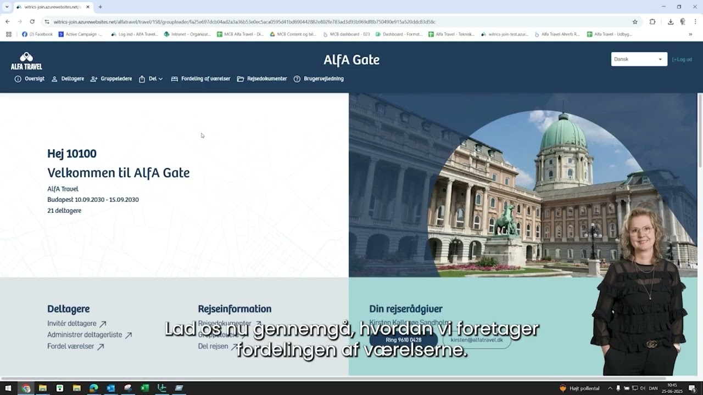
Task: Open witrics-join-test bookmark
Action: coord(504,34)
